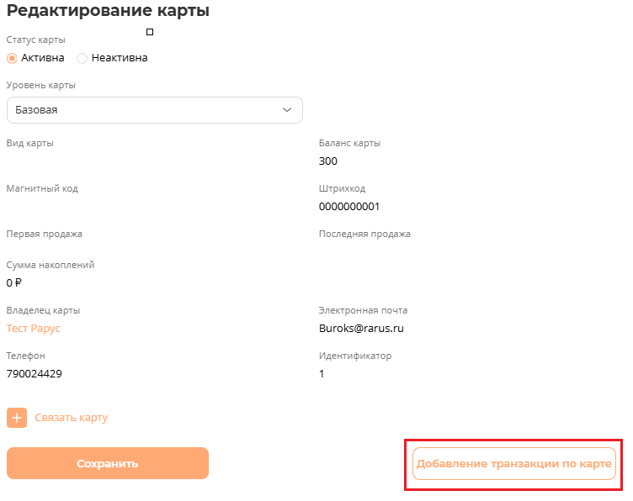Open the card owner link "Тест Рарус"
The height and width of the screenshot is (501, 633).
34,328
